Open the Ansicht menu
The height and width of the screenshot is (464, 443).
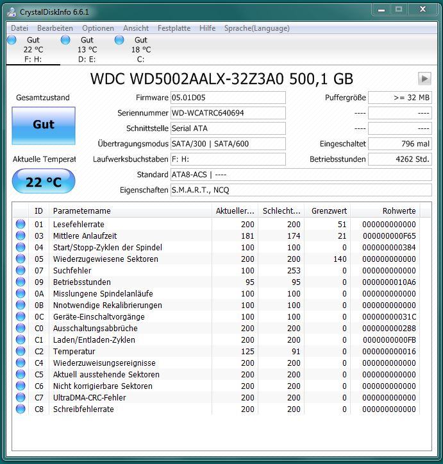click(136, 28)
